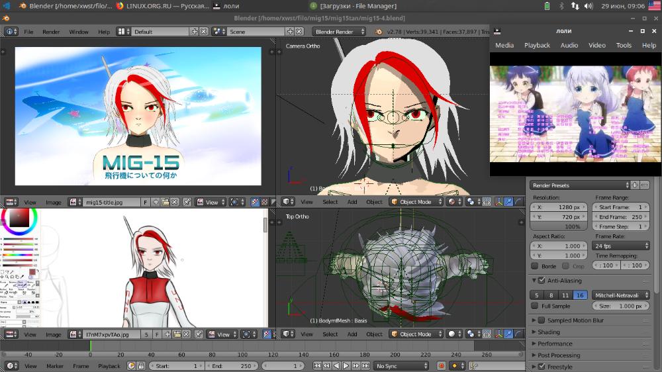The width and height of the screenshot is (662, 372).
Task: Click the color wheel picker in paint image
Action: (x=19, y=218)
